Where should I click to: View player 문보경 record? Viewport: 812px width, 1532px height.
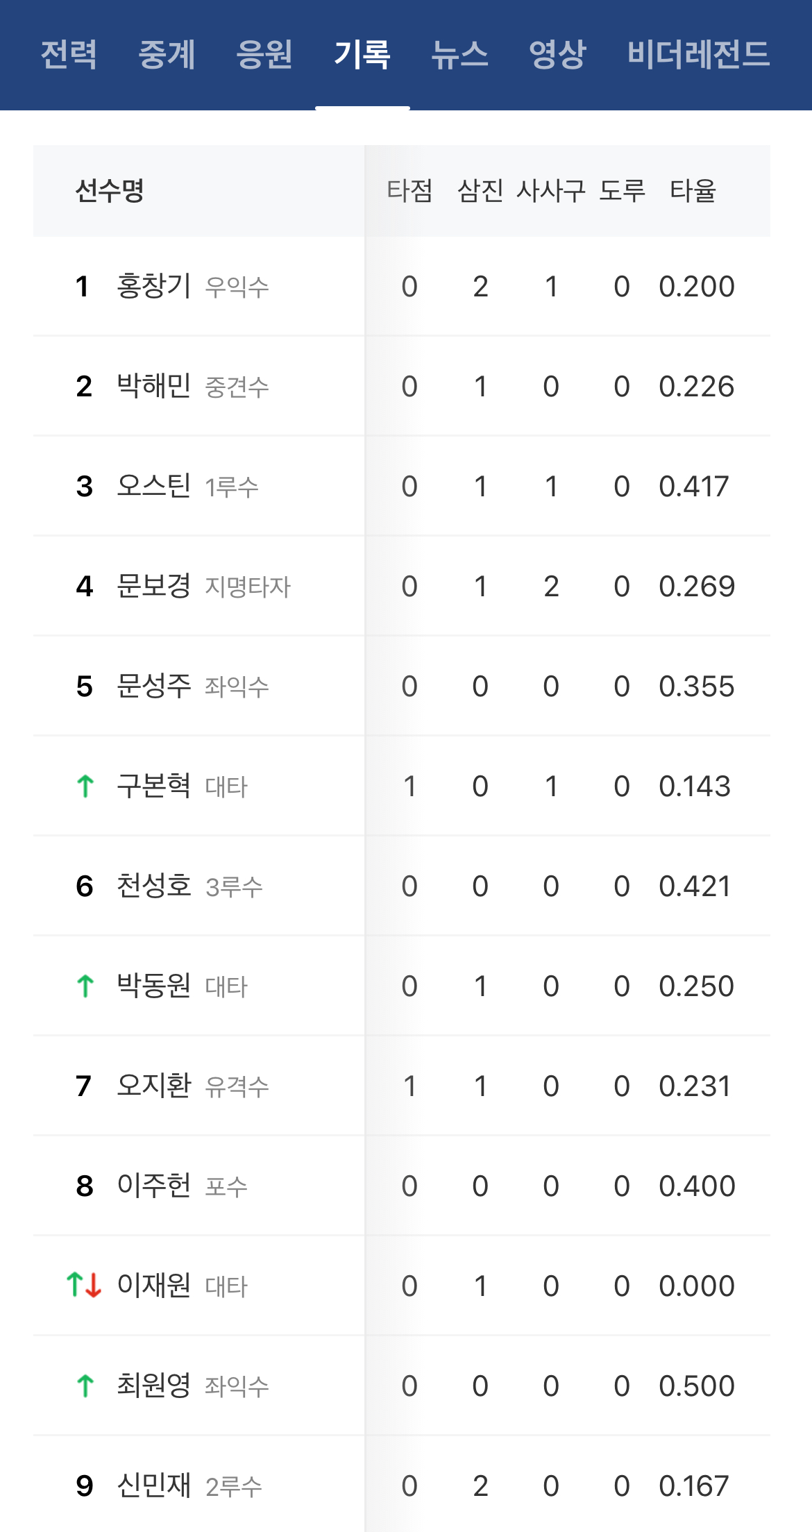click(153, 586)
